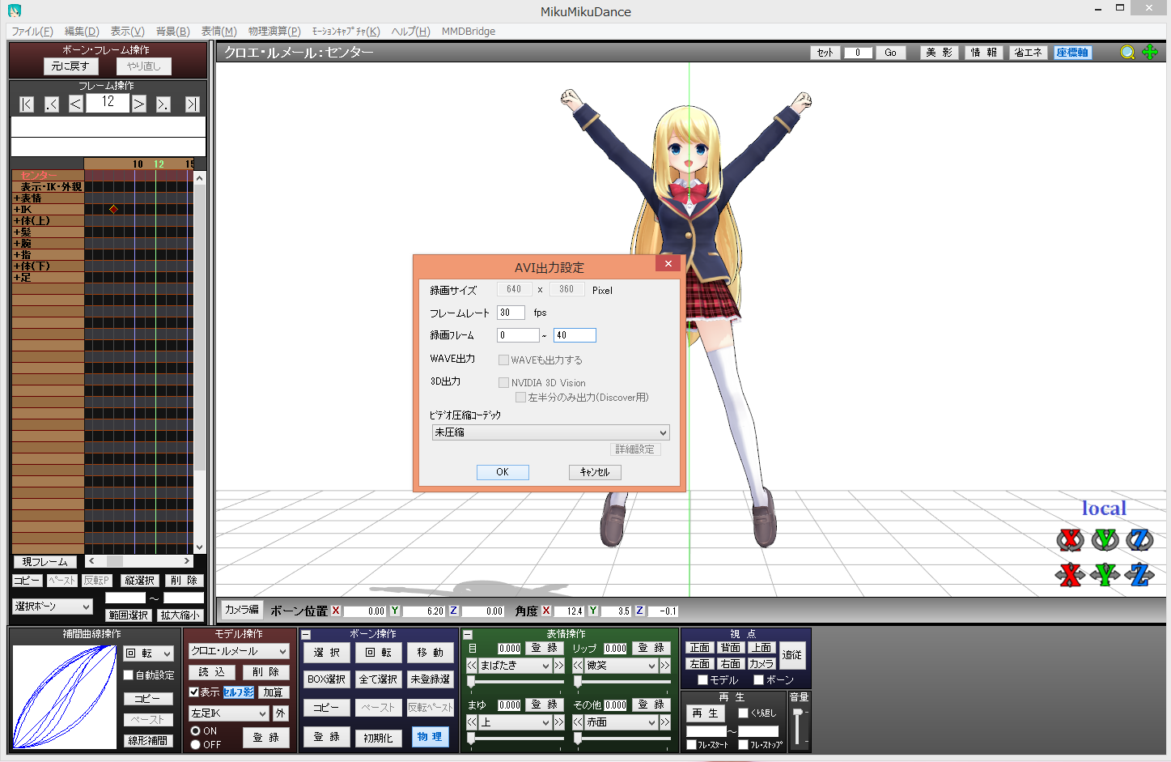Enable the 自動設定 auto-setting checkbox
The height and width of the screenshot is (762, 1171).
click(x=128, y=675)
